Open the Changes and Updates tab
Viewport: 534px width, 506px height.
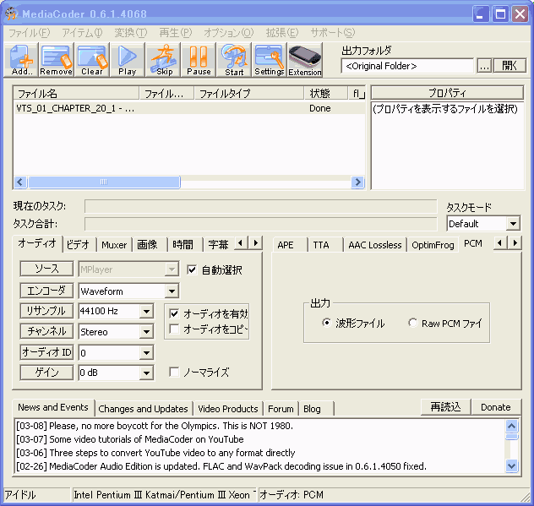[x=143, y=409]
